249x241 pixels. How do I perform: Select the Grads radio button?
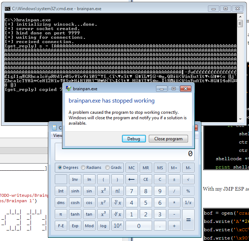coord(107,167)
